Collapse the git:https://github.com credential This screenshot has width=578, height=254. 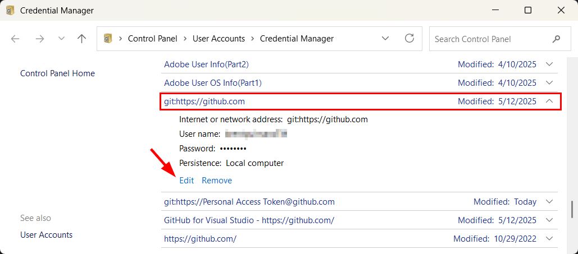[549, 101]
